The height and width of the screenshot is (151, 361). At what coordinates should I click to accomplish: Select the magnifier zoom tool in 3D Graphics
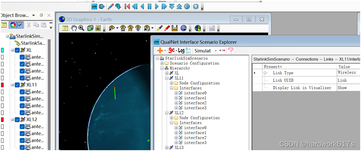tap(81, 28)
